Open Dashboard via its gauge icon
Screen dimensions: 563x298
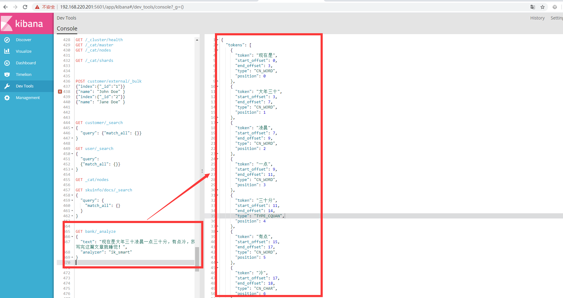pyautogui.click(x=7, y=63)
